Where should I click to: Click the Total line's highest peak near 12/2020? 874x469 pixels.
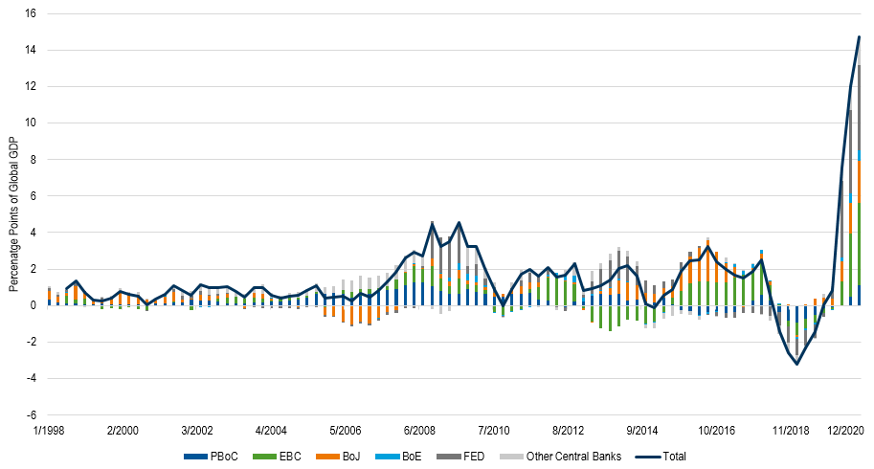coord(859,37)
